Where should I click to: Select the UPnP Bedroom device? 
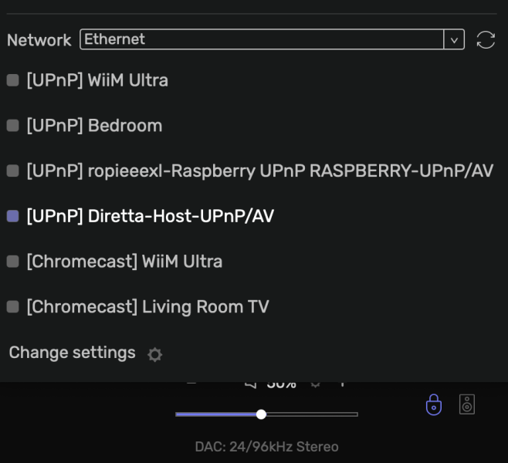[x=94, y=126]
